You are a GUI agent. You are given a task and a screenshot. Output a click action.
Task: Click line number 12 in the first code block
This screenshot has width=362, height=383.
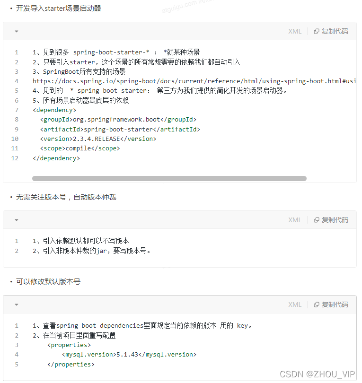tap(15, 158)
